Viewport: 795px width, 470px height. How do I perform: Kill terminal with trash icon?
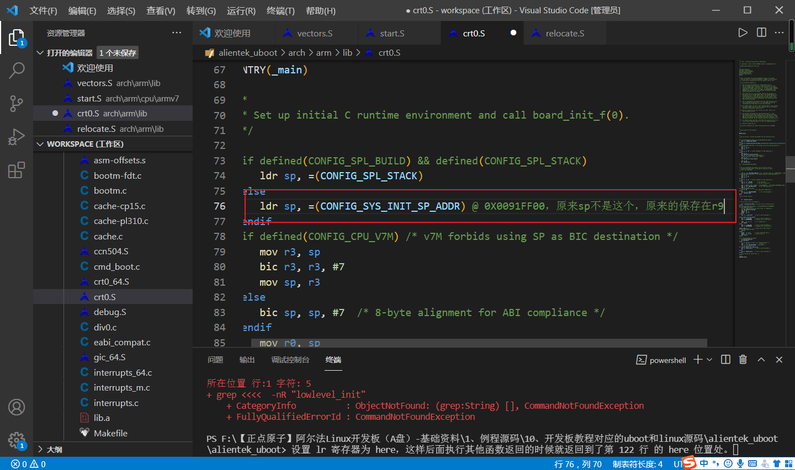click(x=743, y=360)
